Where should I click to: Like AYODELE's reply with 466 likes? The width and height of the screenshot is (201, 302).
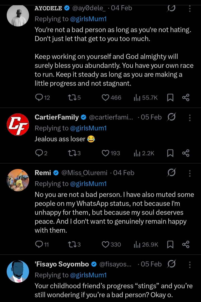click(x=106, y=98)
